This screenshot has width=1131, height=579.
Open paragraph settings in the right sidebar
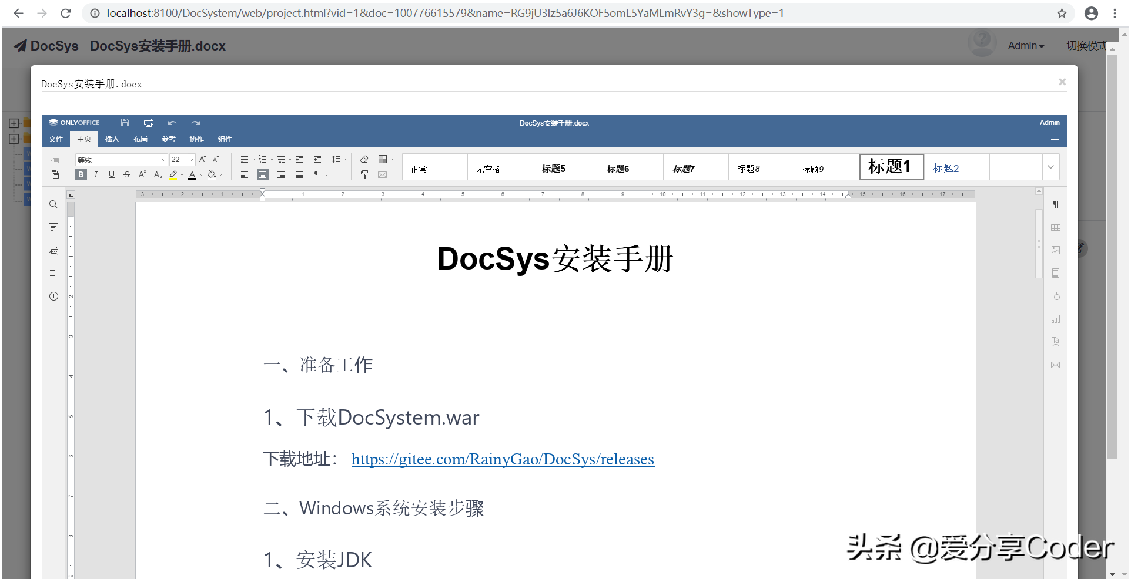[1056, 204]
